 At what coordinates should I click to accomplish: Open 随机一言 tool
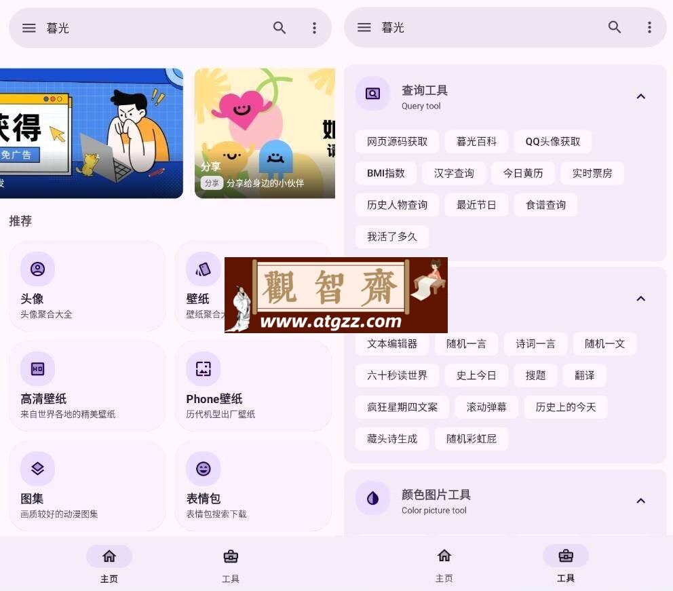(466, 344)
